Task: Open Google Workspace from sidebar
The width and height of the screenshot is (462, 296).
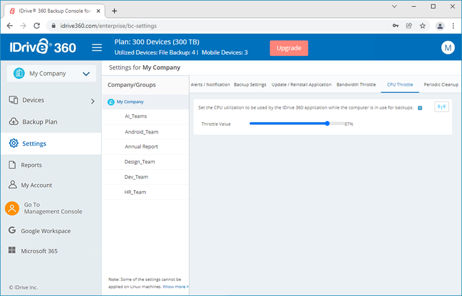Action: 45,231
